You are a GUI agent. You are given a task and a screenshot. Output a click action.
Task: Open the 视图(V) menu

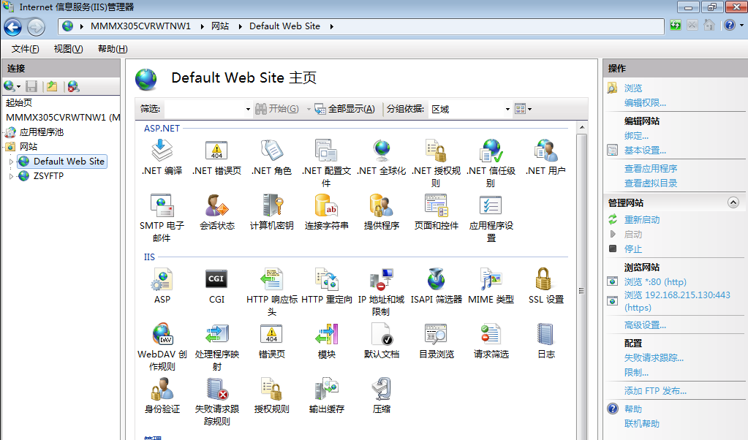[x=68, y=49]
